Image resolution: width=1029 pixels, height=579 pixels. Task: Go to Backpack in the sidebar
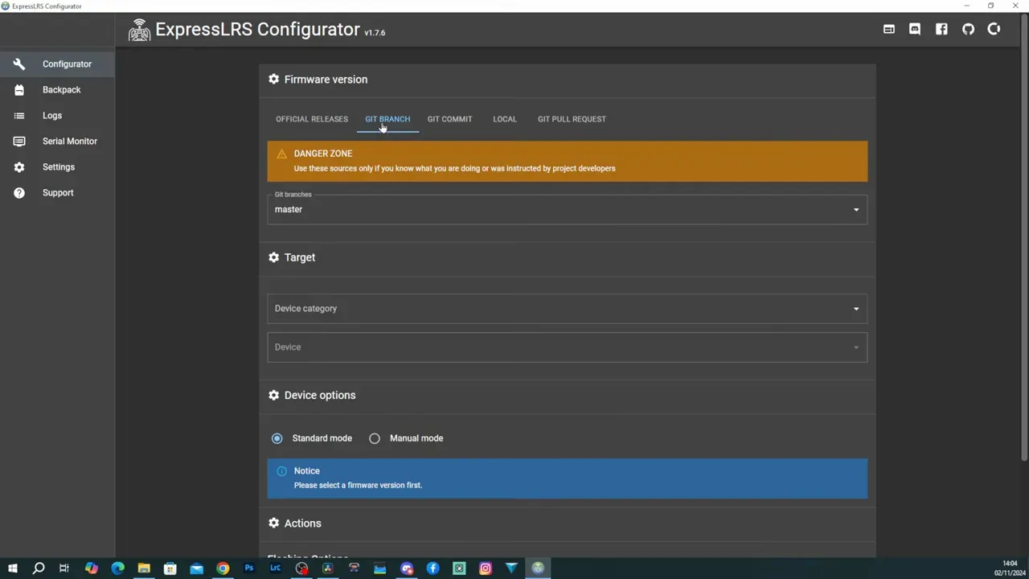click(x=57, y=89)
